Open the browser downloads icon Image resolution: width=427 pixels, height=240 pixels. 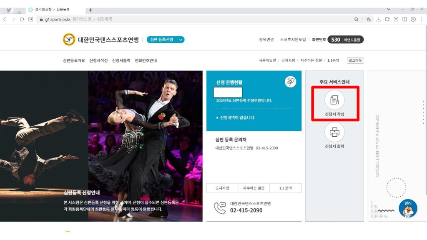point(379,19)
